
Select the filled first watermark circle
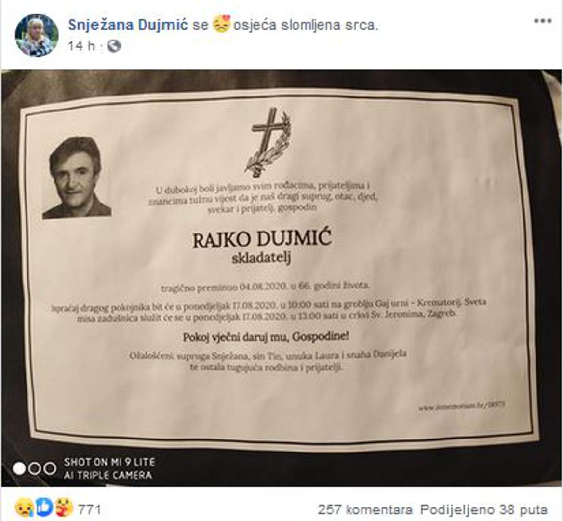[19, 468]
